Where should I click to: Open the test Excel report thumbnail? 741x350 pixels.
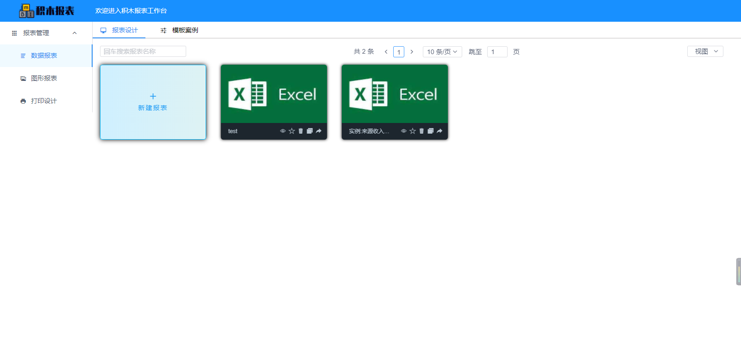pyautogui.click(x=274, y=94)
